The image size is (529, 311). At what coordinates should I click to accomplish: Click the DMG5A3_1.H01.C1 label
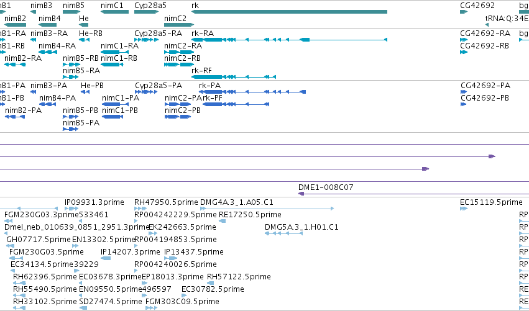click(x=301, y=227)
